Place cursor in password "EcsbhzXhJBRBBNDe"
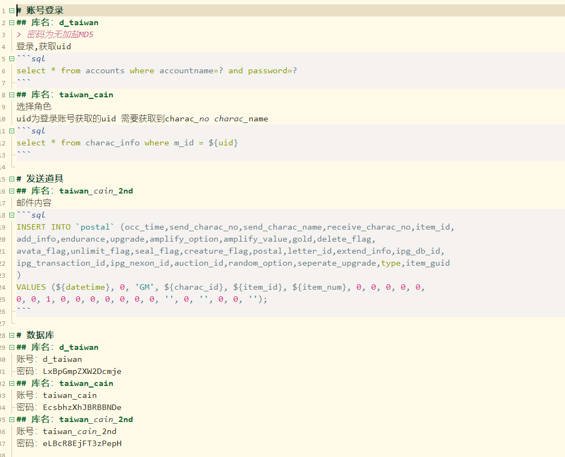This screenshot has height=457, width=565. pyautogui.click(x=82, y=407)
